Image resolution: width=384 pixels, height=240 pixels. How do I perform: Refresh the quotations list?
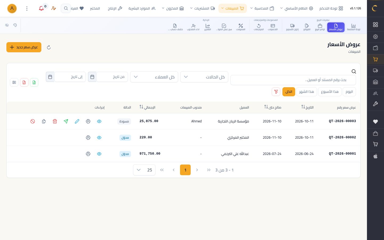point(49,47)
